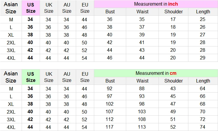
Task: Click the Waist column header in cm table
Action: pos(142,81)
